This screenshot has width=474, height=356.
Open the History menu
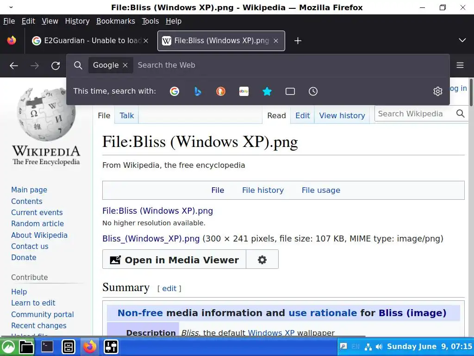(77, 21)
